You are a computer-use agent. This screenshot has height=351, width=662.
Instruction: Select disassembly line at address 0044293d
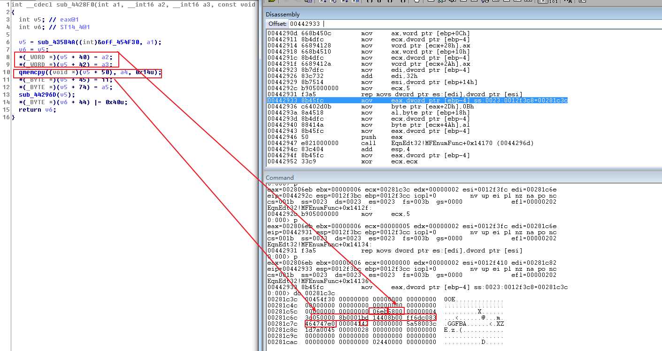[x=369, y=119]
